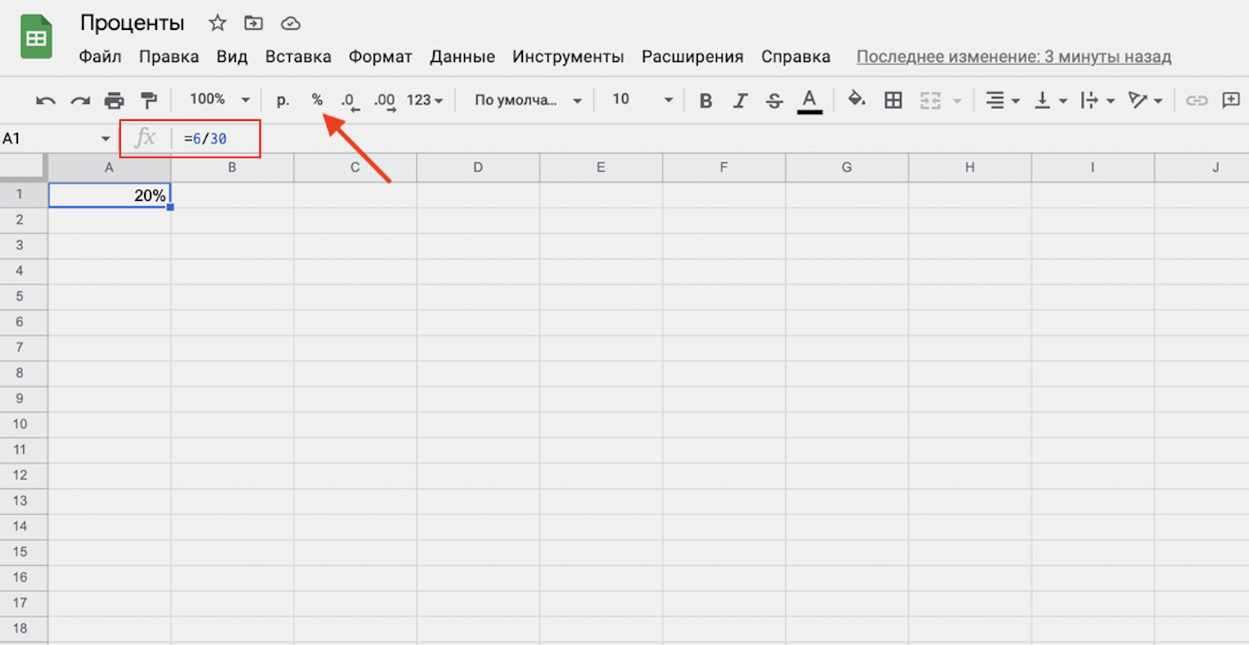Screen dimensions: 1249x645
Task: Open the fill color bucket
Action: pyautogui.click(x=856, y=99)
